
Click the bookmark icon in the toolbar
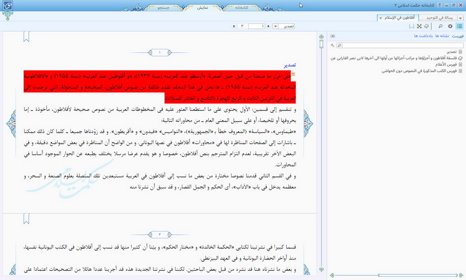[x=411, y=26]
